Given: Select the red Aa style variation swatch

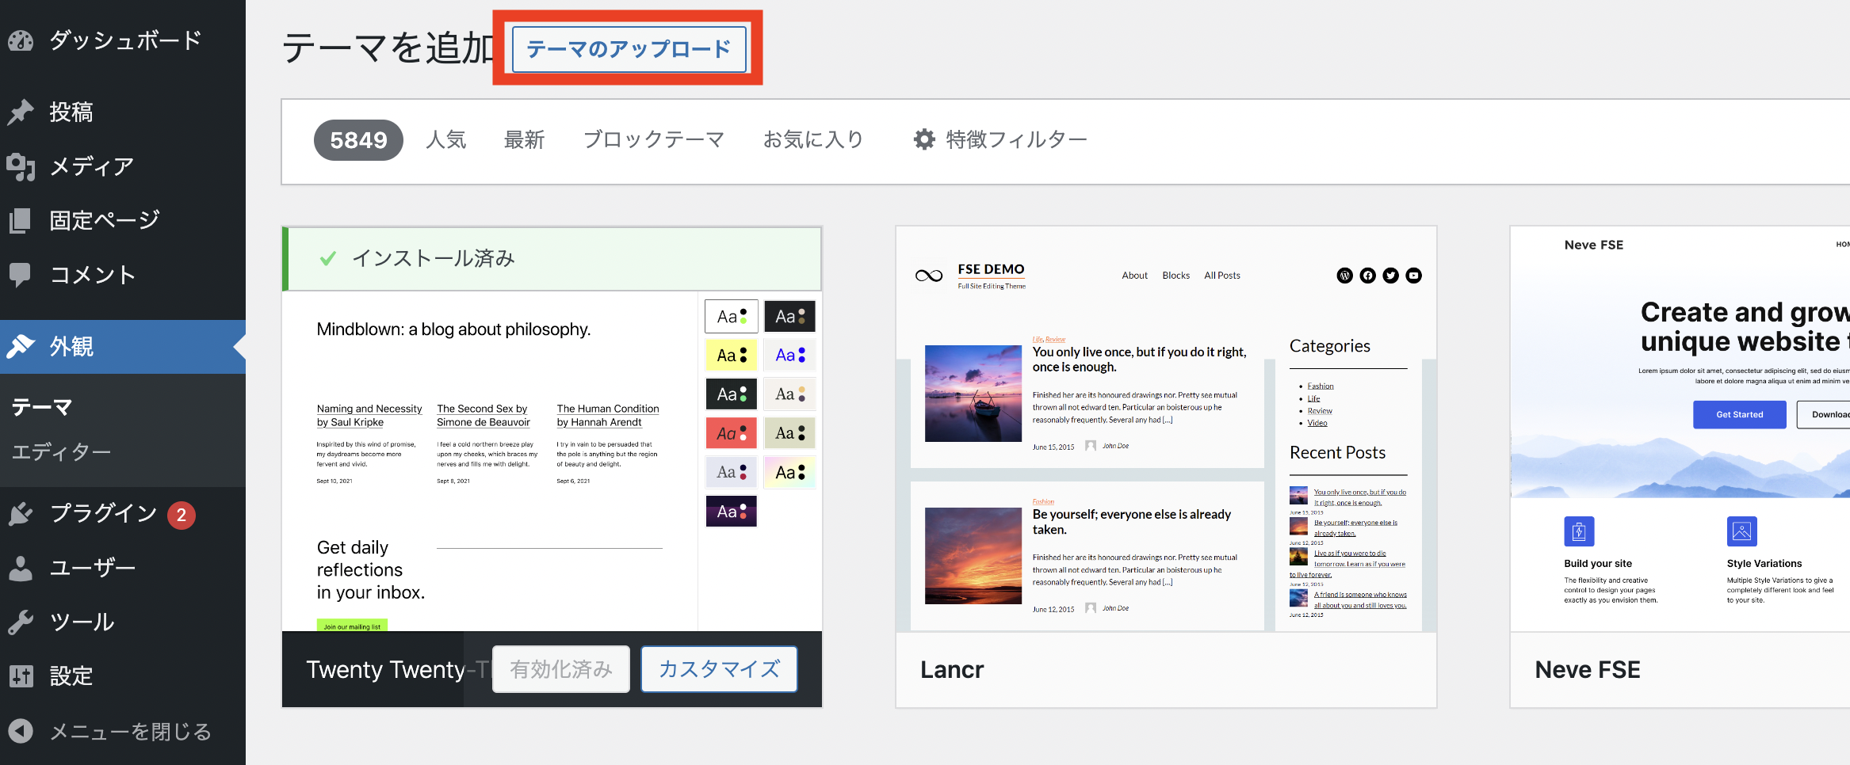Looking at the screenshot, I should (731, 432).
